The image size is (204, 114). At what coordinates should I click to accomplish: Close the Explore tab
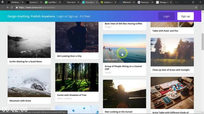pos(115,2)
